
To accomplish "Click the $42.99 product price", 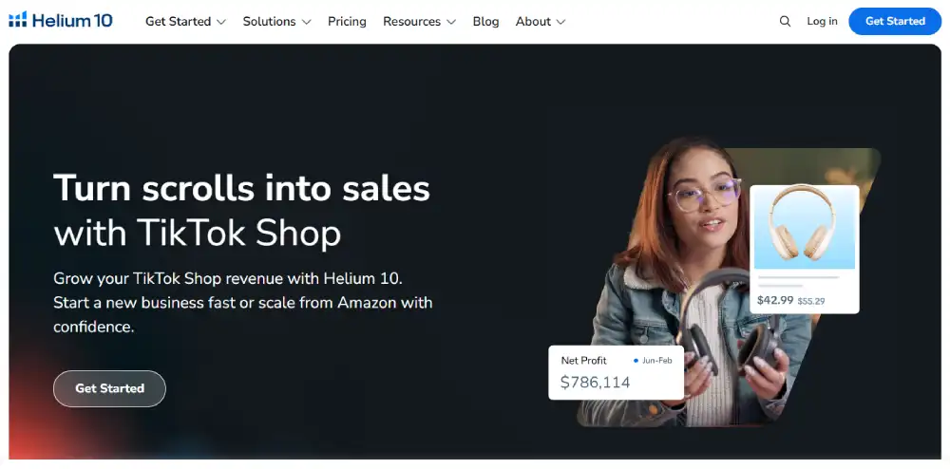I will pyautogui.click(x=775, y=300).
